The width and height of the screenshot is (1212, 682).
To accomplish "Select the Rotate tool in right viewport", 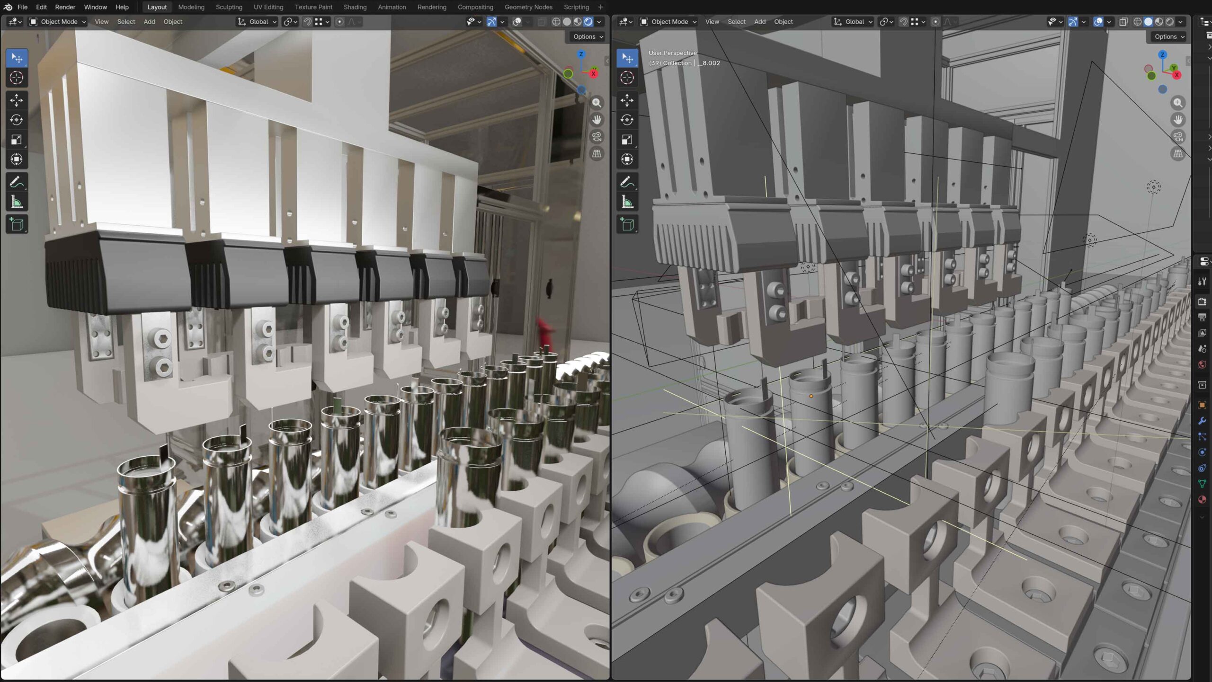I will [627, 120].
